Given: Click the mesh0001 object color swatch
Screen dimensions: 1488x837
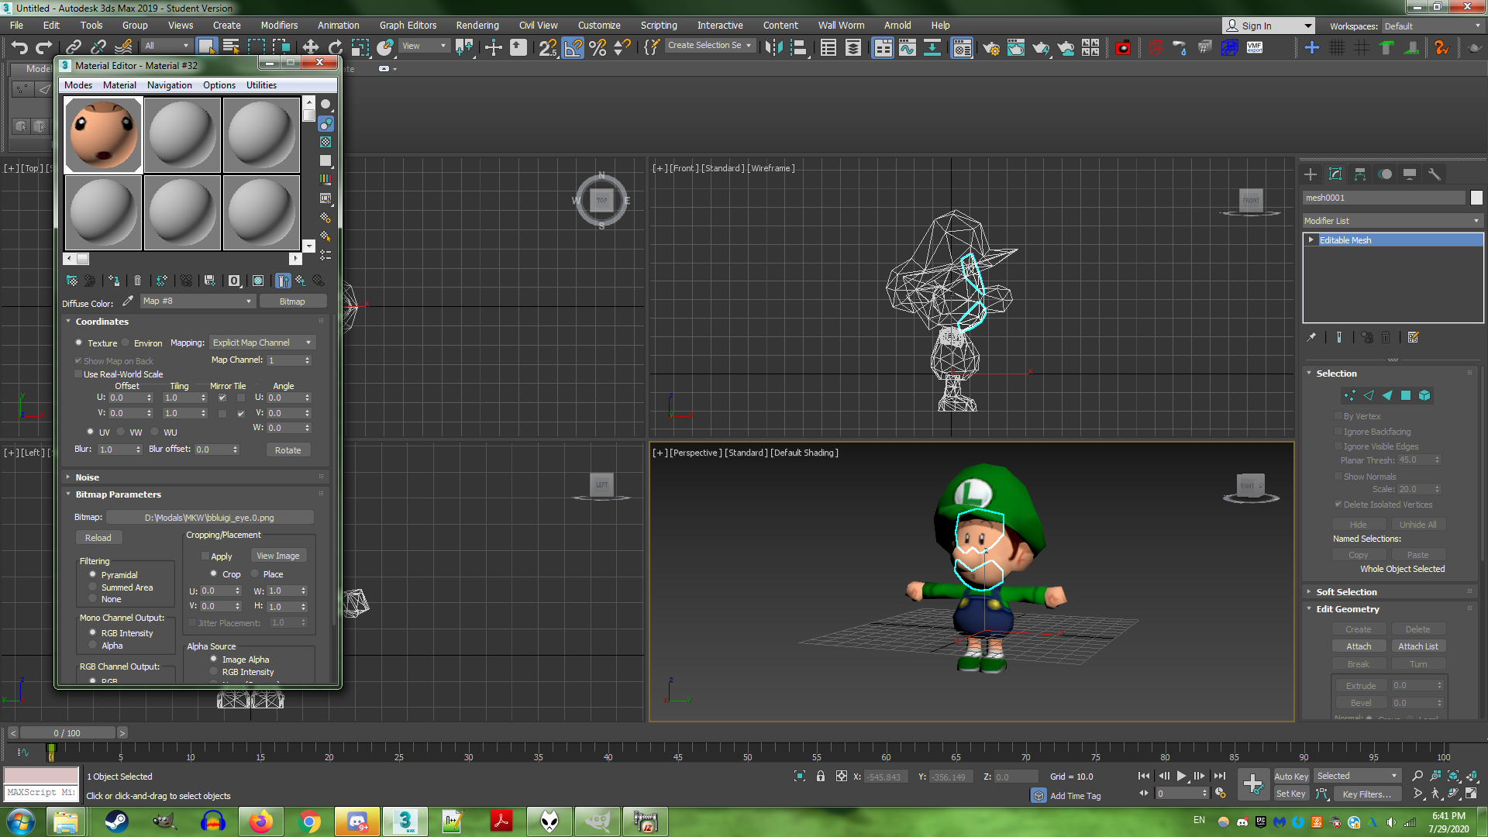Looking at the screenshot, I should (1476, 198).
